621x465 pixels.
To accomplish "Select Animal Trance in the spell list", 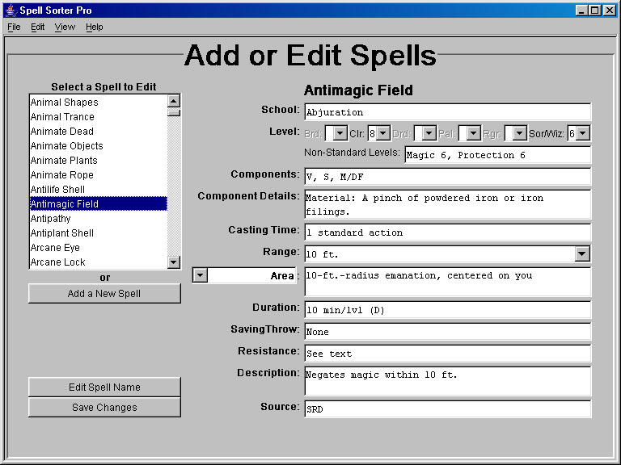I will pos(98,117).
